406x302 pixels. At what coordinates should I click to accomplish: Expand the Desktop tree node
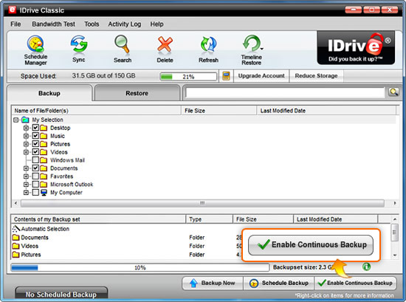(x=26, y=128)
